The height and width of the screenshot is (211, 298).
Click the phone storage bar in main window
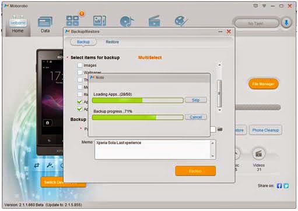[258, 107]
